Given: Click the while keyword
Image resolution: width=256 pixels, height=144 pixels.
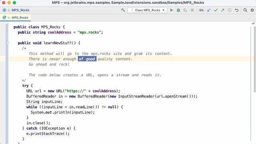Looking at the screenshot, I should (32, 107).
